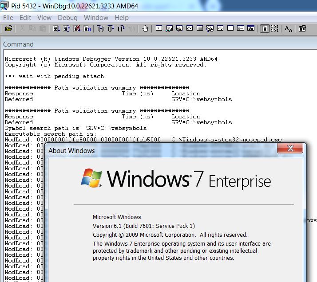The width and height of the screenshot is (317, 282).
Task: Open the View menu
Action: (44, 18)
